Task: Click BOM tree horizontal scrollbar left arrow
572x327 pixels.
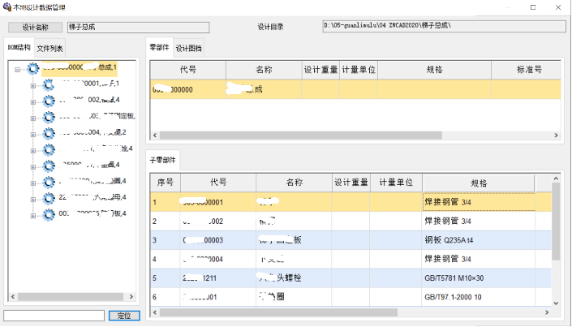Action: [13, 297]
